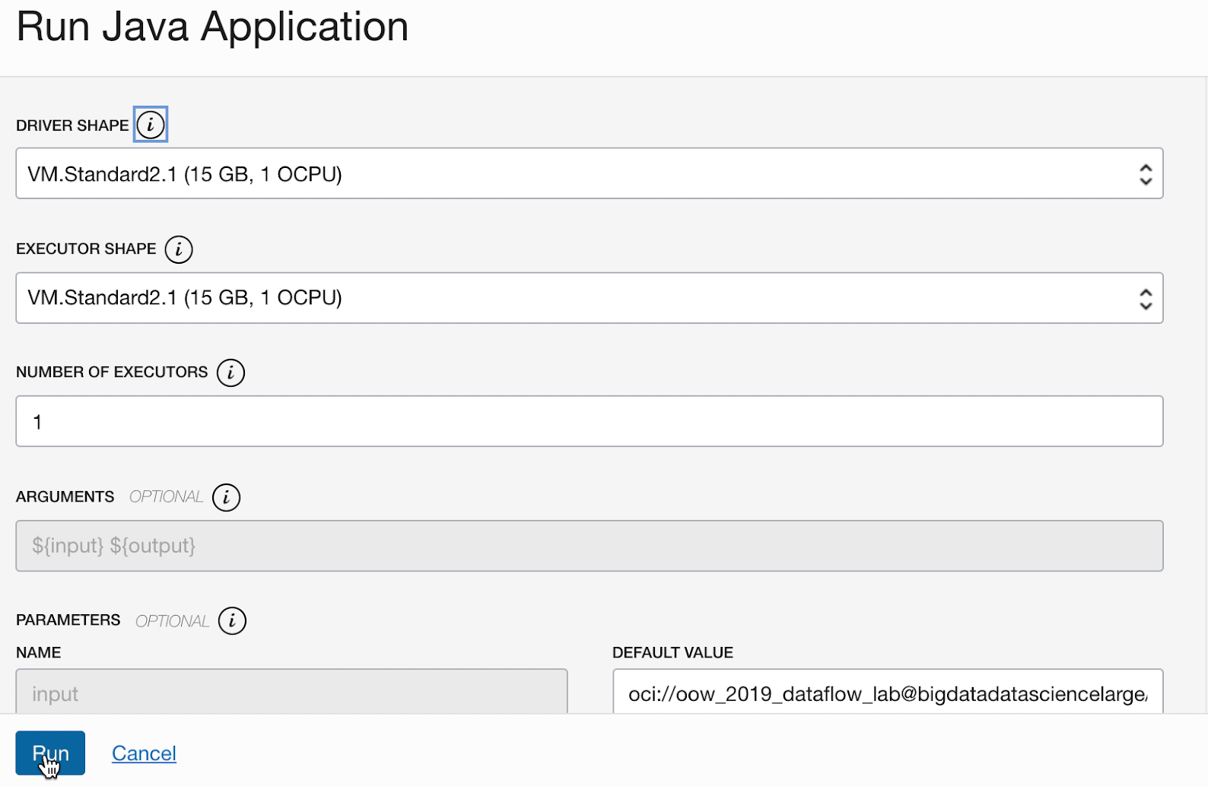Image resolution: width=1208 pixels, height=786 pixels.
Task: Click the Run Java Application heading
Action: [x=212, y=27]
